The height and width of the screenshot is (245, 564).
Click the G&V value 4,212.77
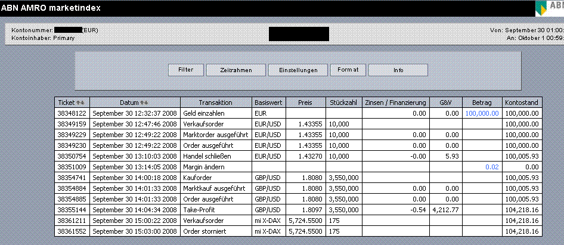(440, 210)
